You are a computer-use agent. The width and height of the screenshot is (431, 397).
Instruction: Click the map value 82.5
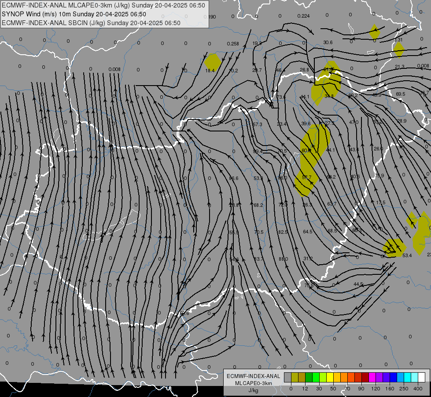click(283, 232)
